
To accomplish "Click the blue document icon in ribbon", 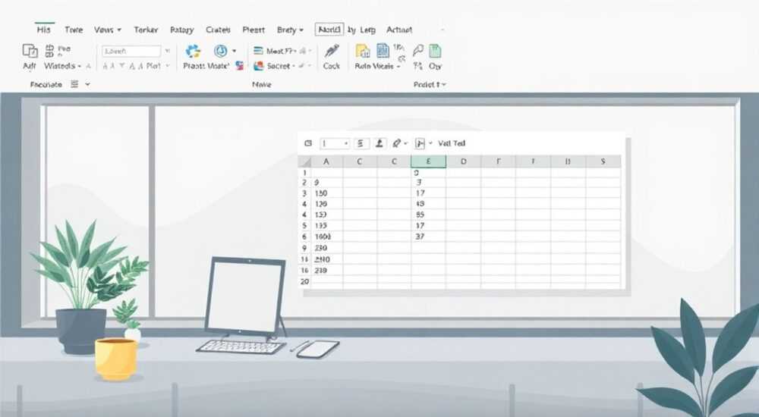I will (383, 50).
